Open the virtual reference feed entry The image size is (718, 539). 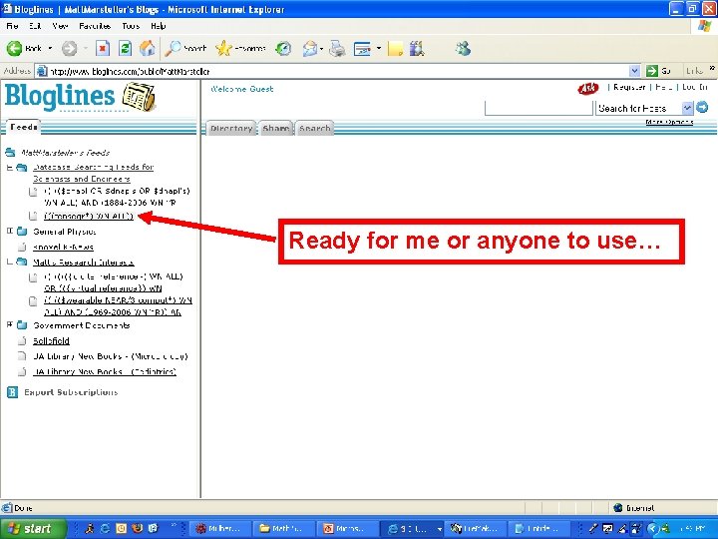point(114,282)
